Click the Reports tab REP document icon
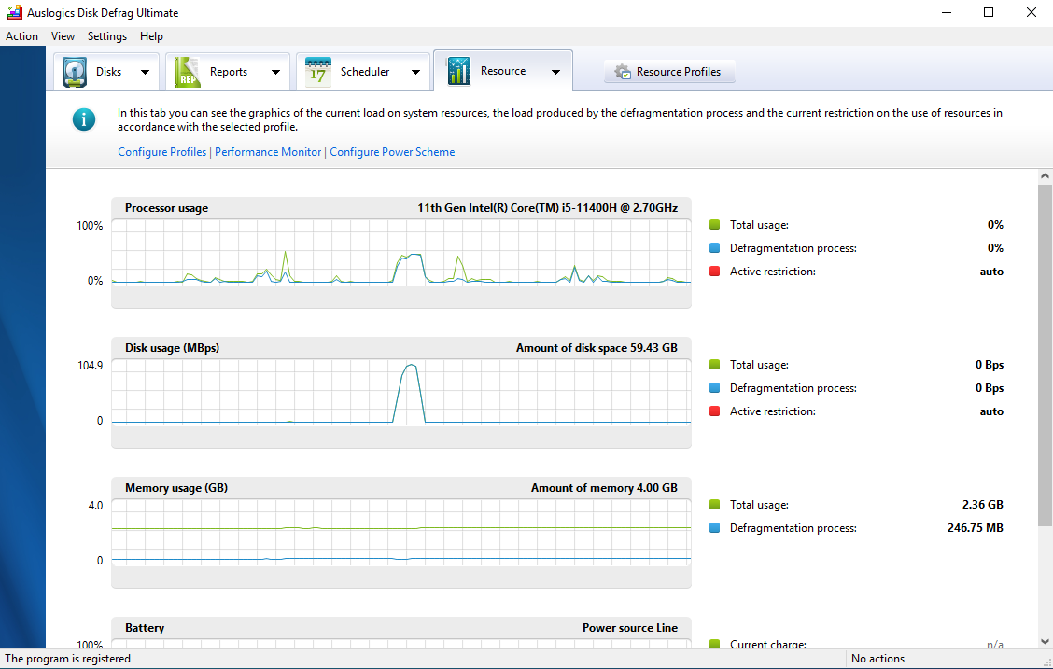The image size is (1053, 669). (188, 72)
